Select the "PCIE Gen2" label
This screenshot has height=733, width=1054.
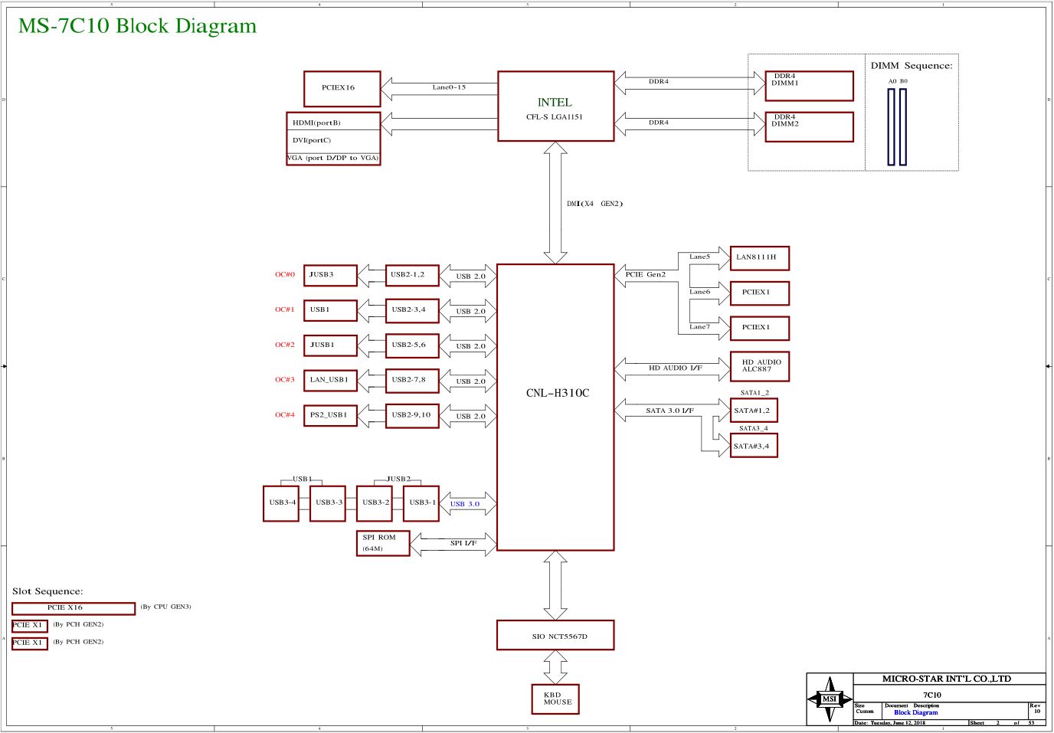tap(646, 274)
